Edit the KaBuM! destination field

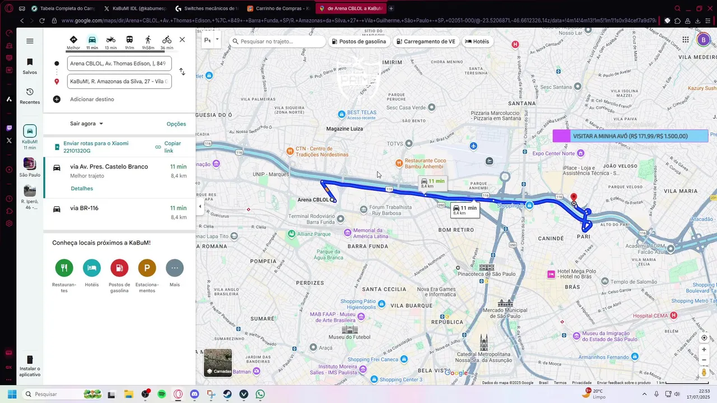(119, 81)
